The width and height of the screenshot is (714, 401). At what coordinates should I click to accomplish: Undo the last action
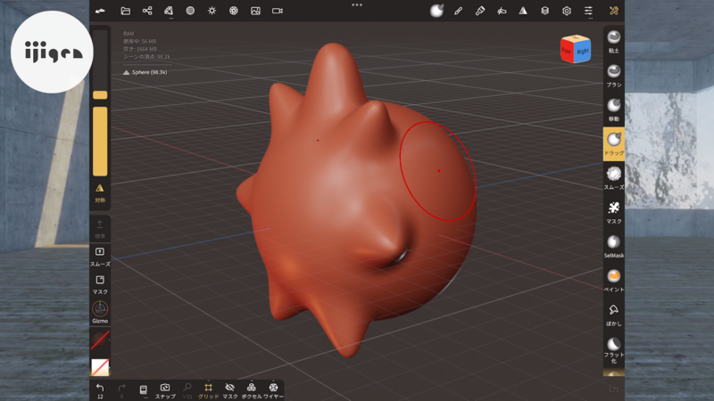click(100, 390)
